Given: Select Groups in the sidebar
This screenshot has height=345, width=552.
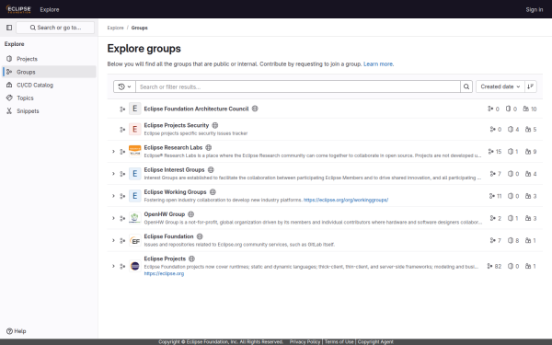Looking at the screenshot, I should click(50, 72).
